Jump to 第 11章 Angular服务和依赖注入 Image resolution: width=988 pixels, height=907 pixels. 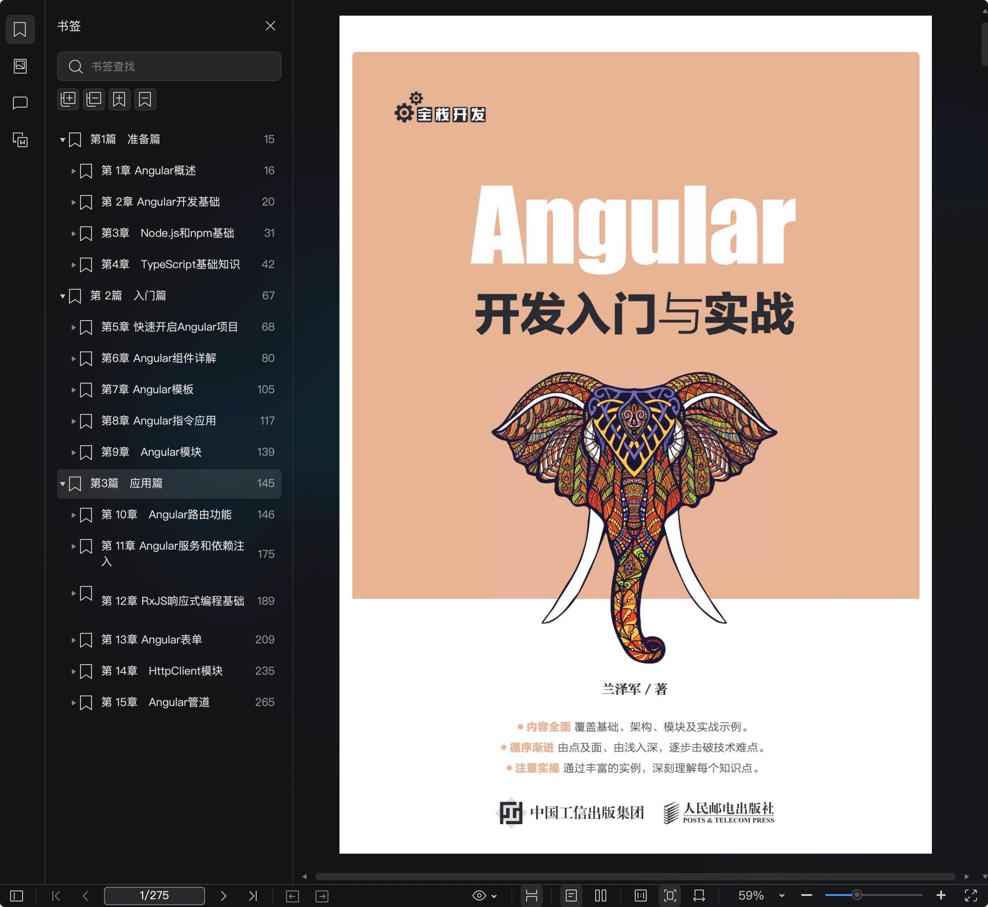coord(173,554)
